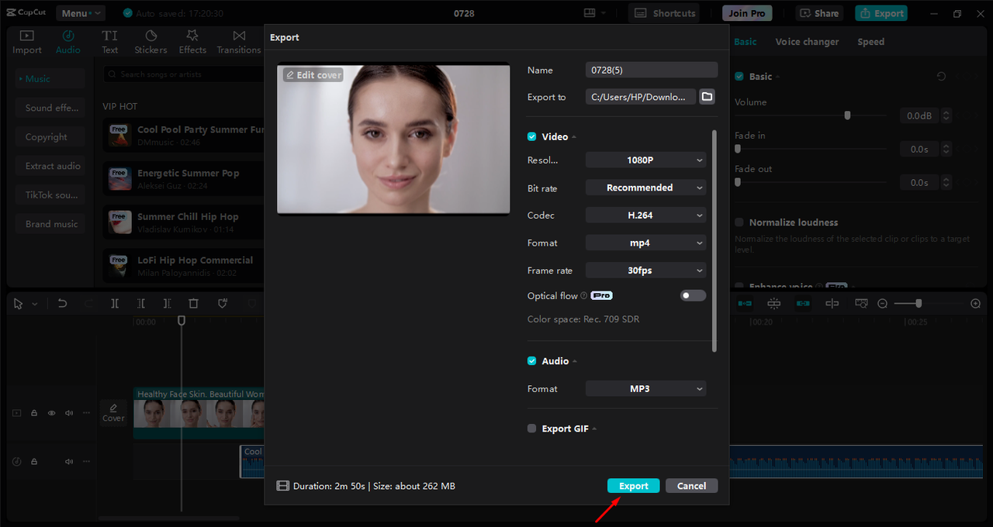
Task: Open the Audio tab icon
Action: pyautogui.click(x=68, y=36)
